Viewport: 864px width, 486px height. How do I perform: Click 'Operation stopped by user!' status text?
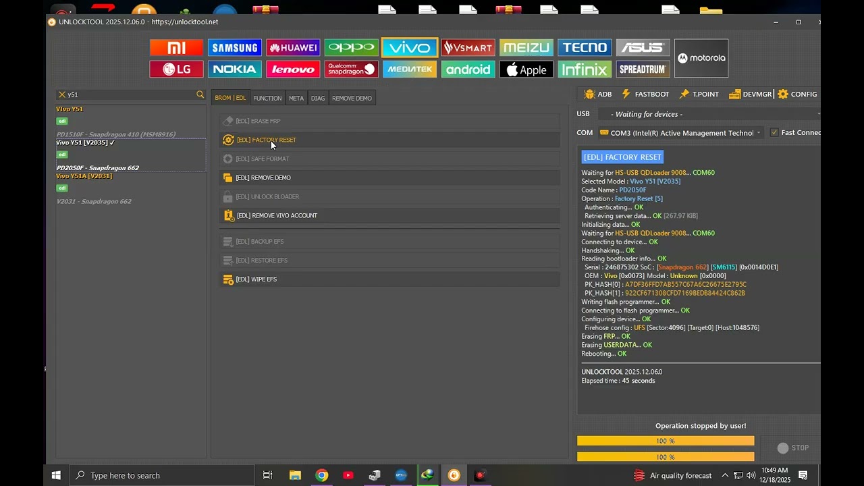coord(701,426)
